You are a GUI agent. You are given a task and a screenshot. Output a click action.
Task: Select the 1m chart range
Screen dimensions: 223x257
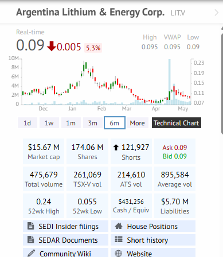(71, 123)
